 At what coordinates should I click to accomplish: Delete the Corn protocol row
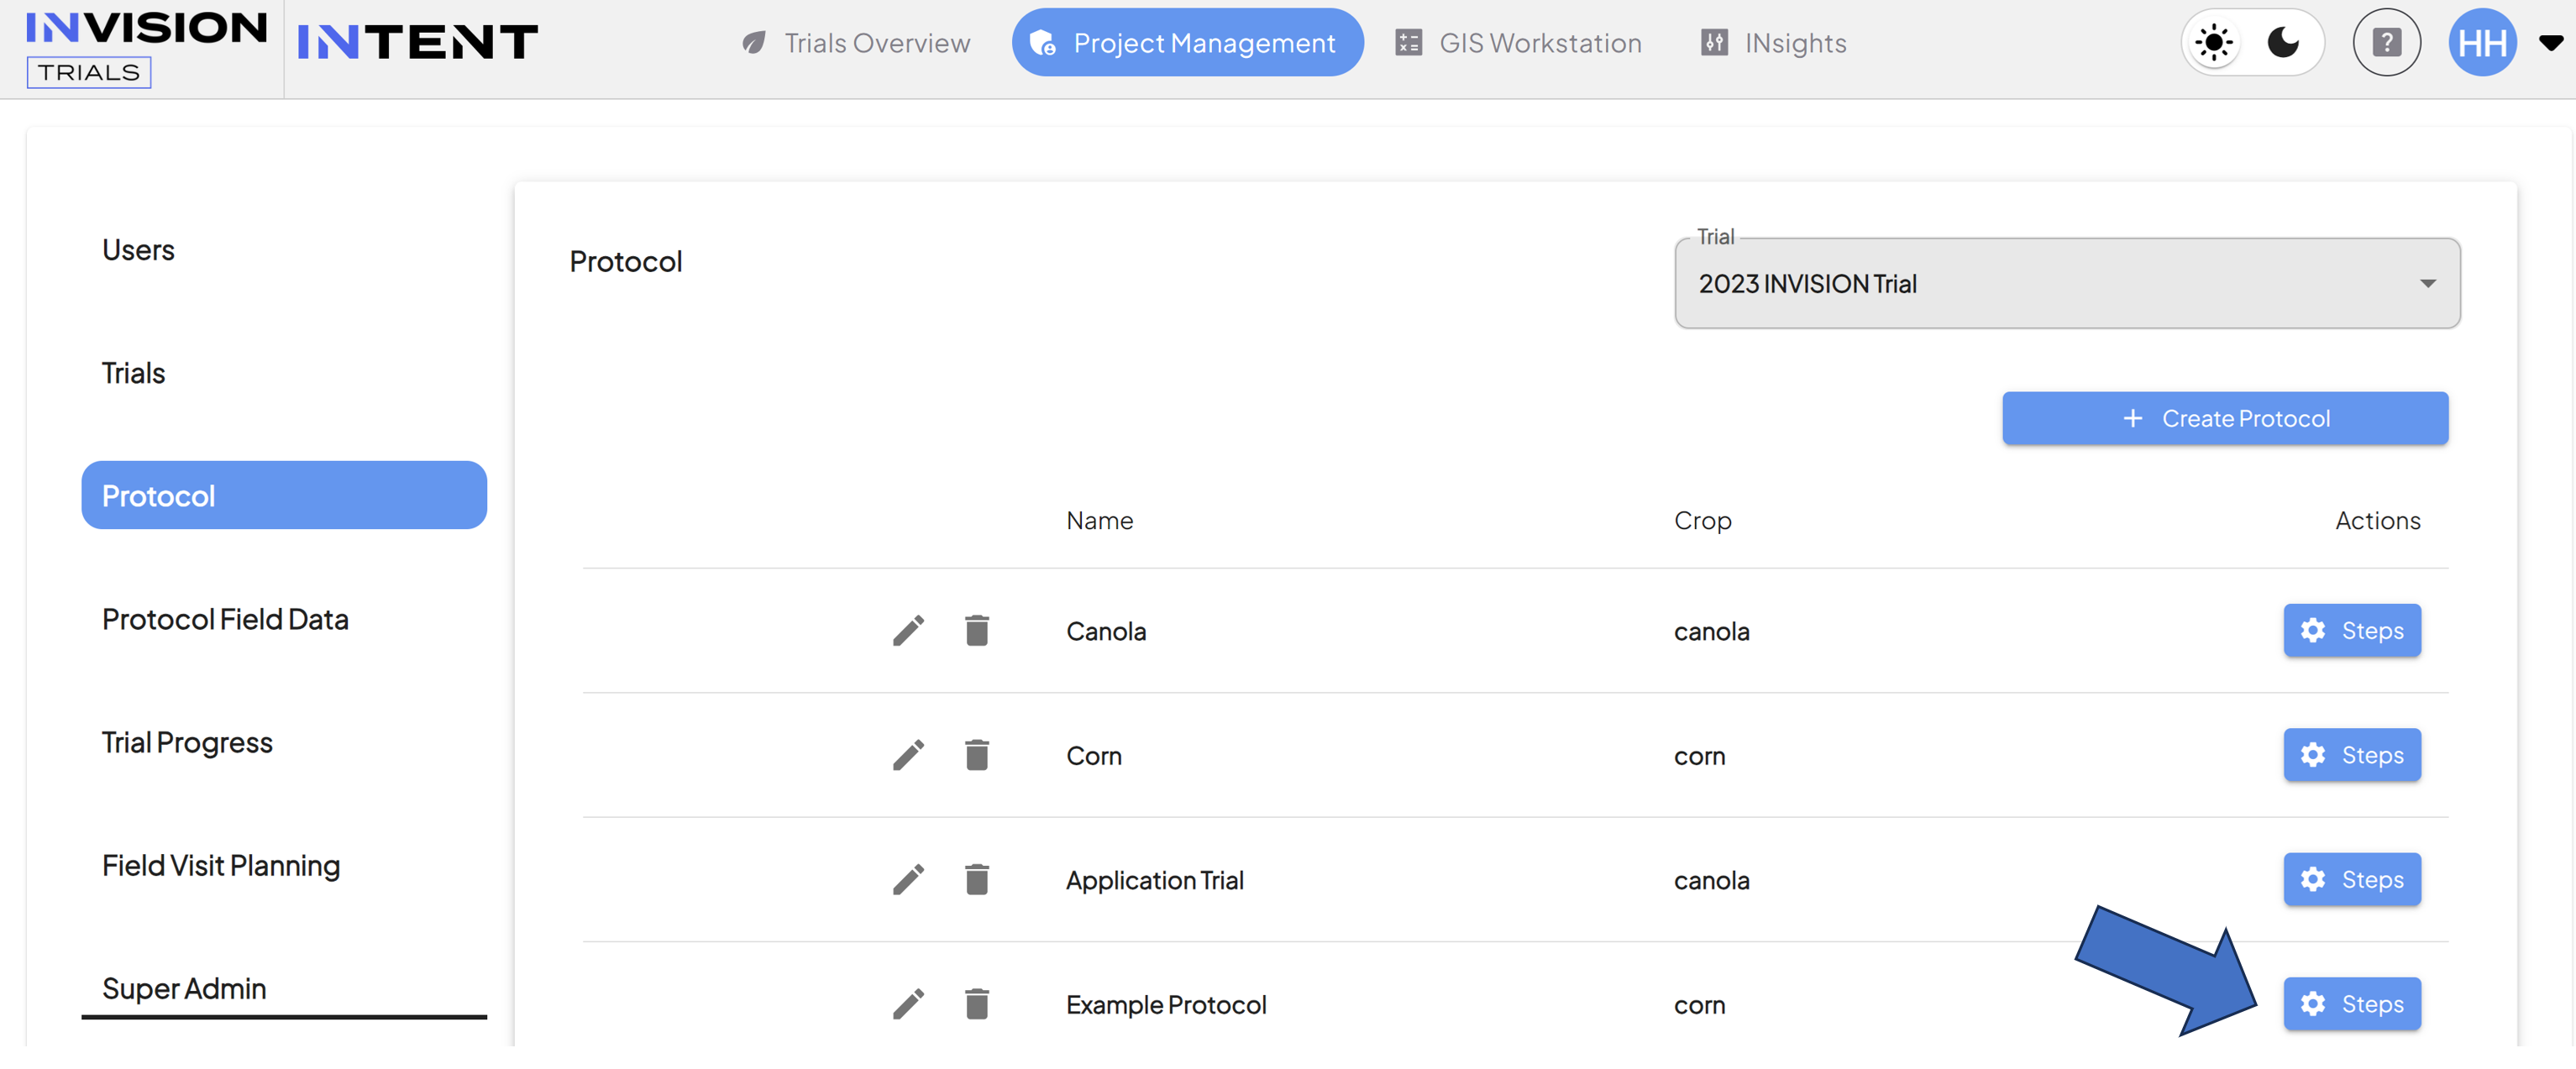977,755
